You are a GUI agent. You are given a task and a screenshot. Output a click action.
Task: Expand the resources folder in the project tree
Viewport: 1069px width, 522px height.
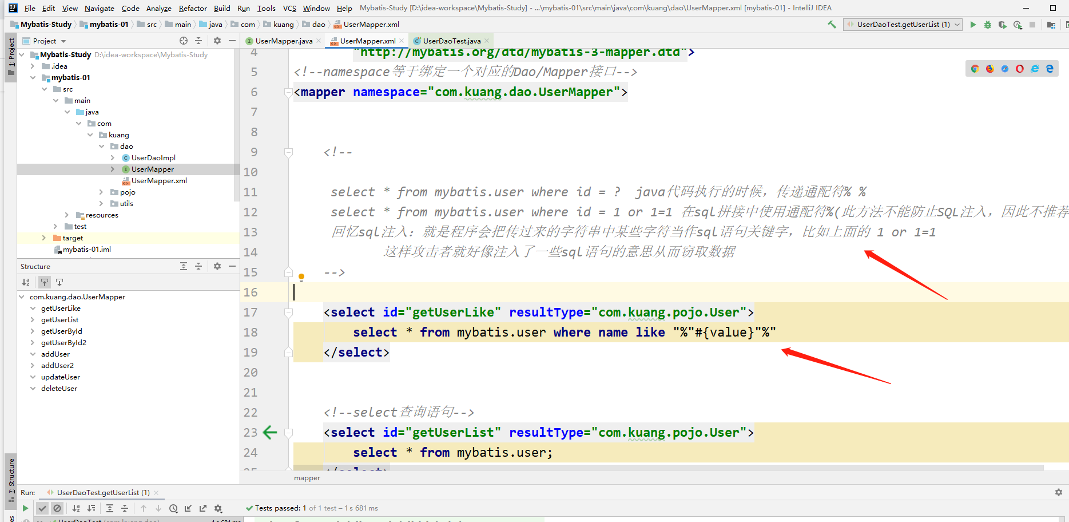pos(67,215)
